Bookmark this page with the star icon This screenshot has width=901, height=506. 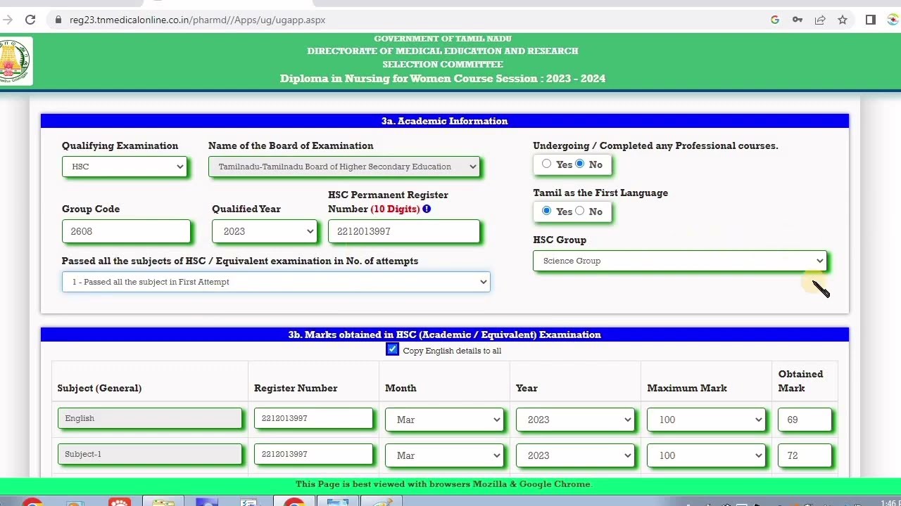[x=843, y=20]
